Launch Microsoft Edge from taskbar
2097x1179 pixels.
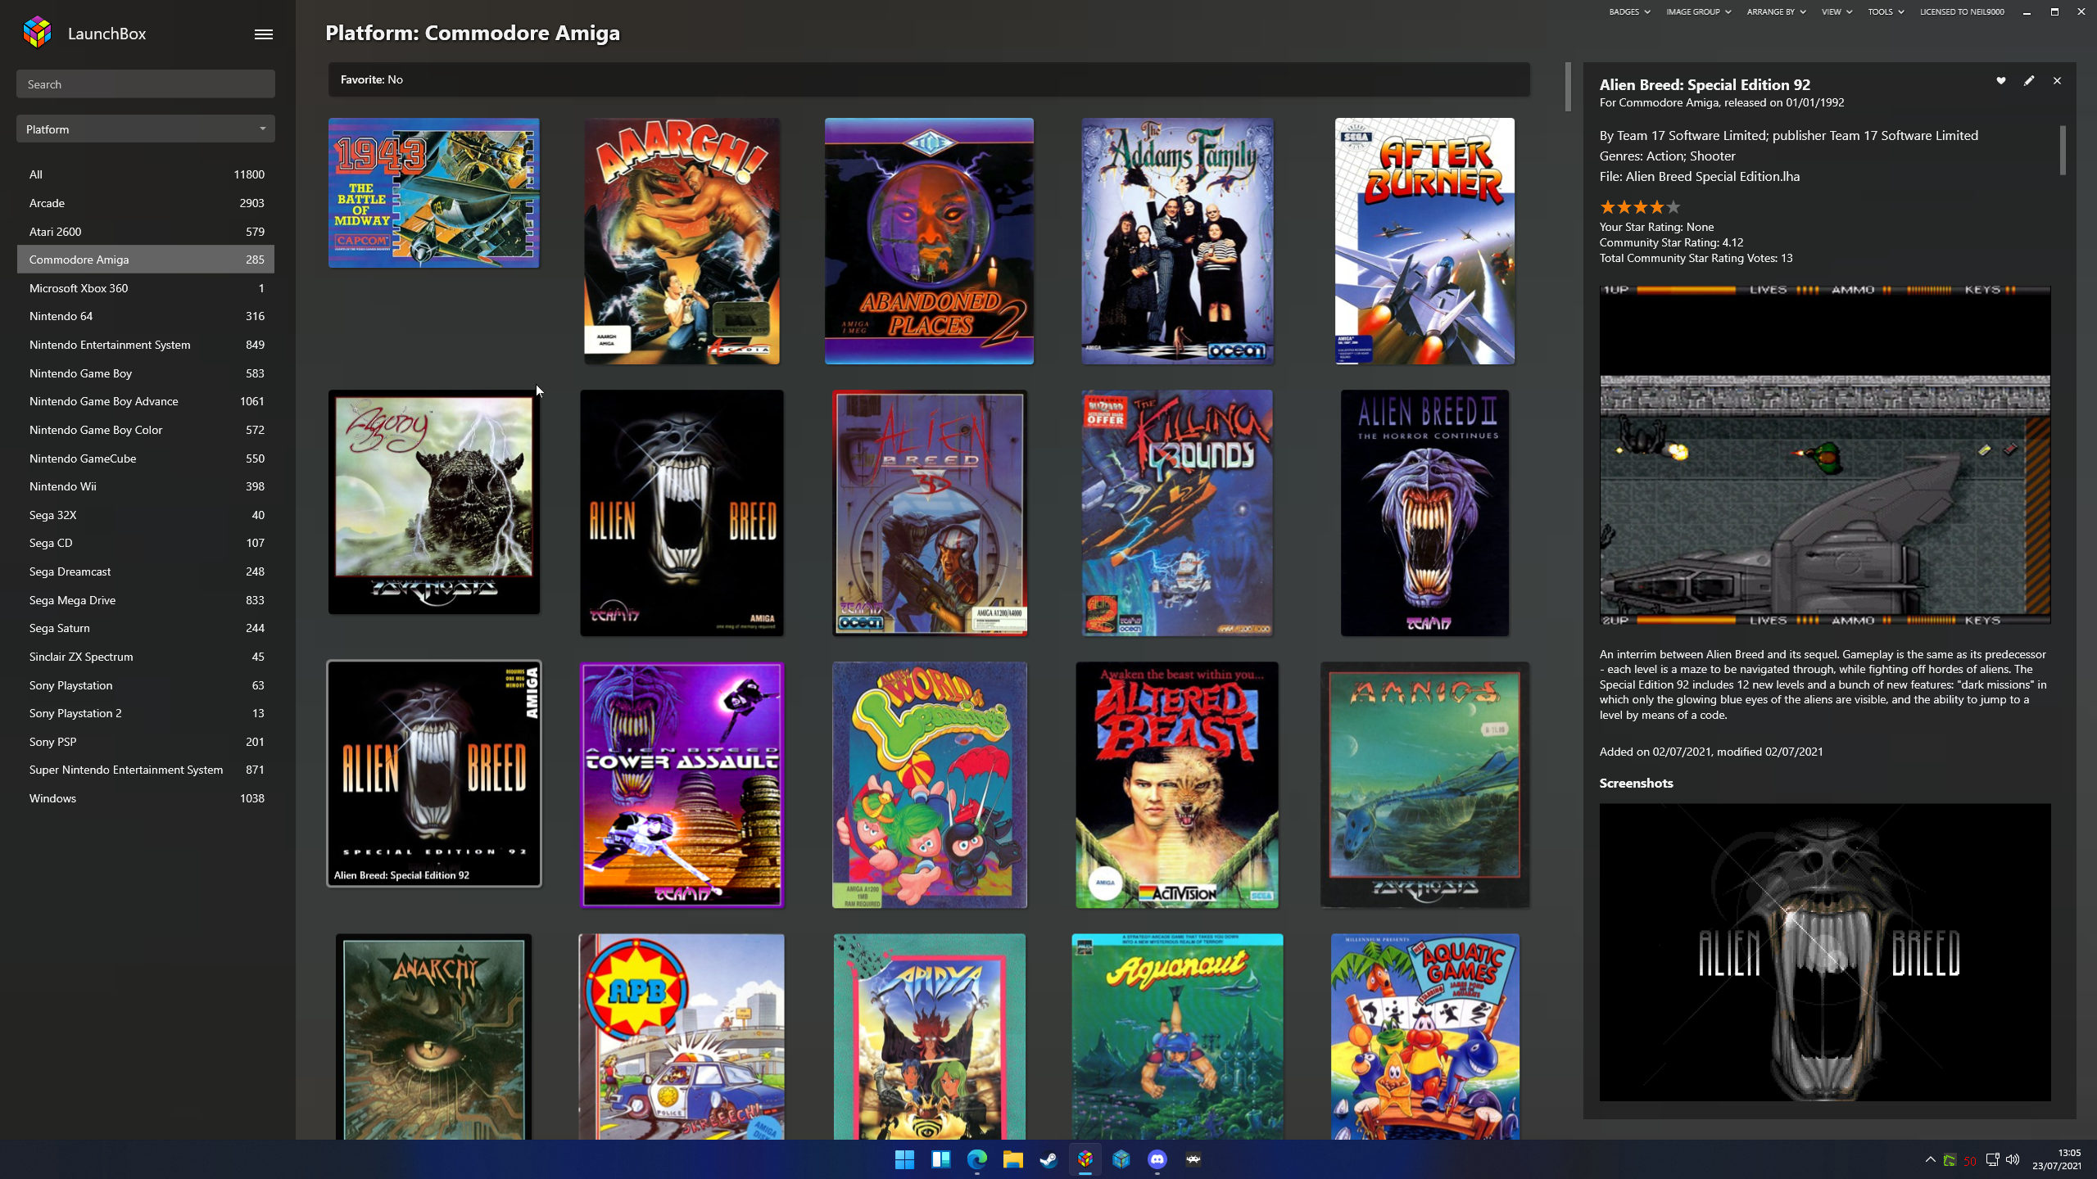[976, 1159]
